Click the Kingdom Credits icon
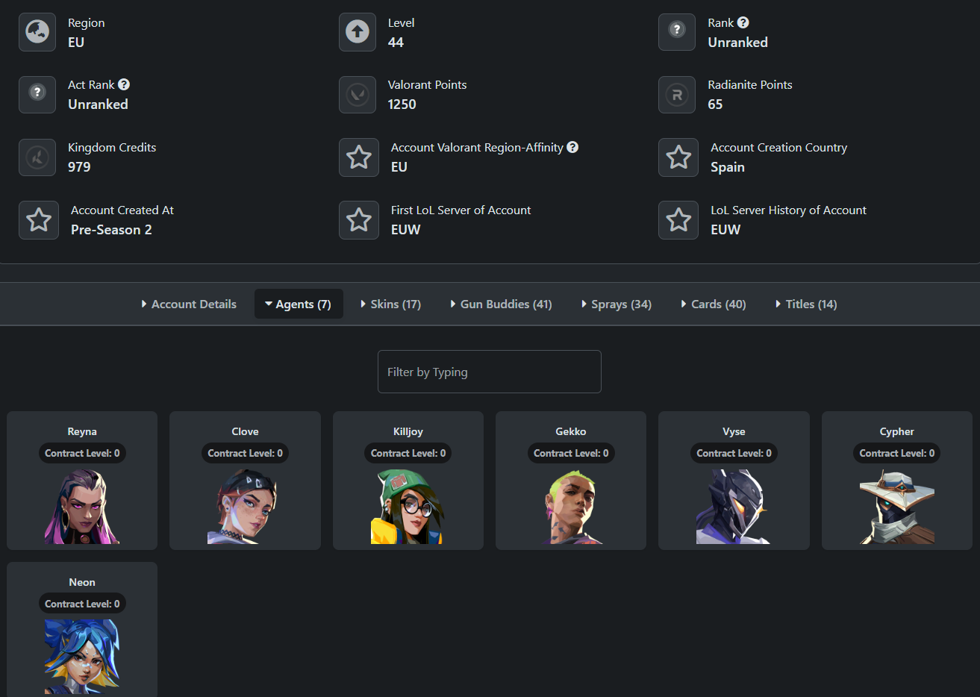The image size is (980, 697). coord(37,157)
